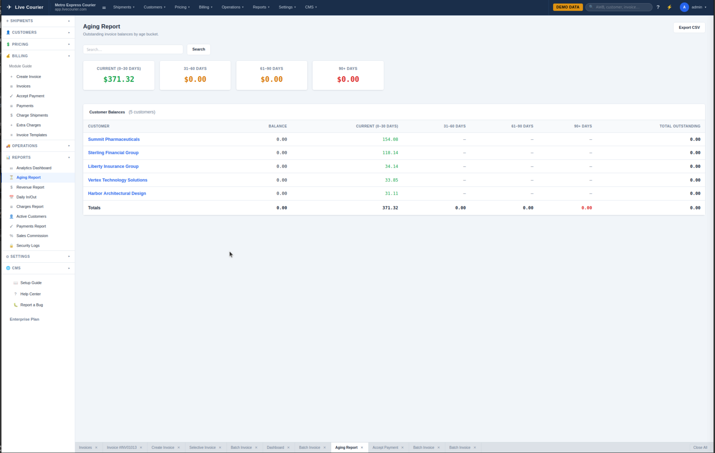The width and height of the screenshot is (715, 453).
Task: Open Summit Pharmaceuticals customer link
Action: [x=114, y=139]
